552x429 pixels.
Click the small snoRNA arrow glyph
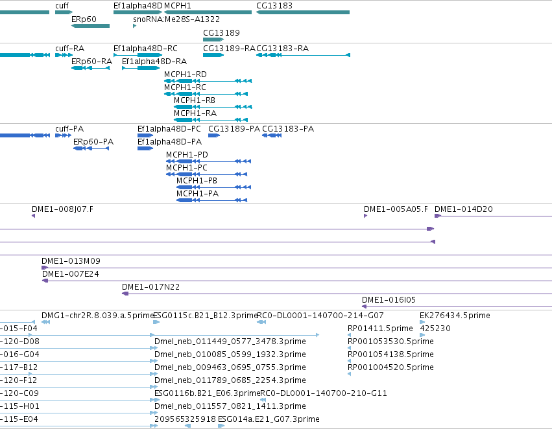pyautogui.click(x=134, y=26)
